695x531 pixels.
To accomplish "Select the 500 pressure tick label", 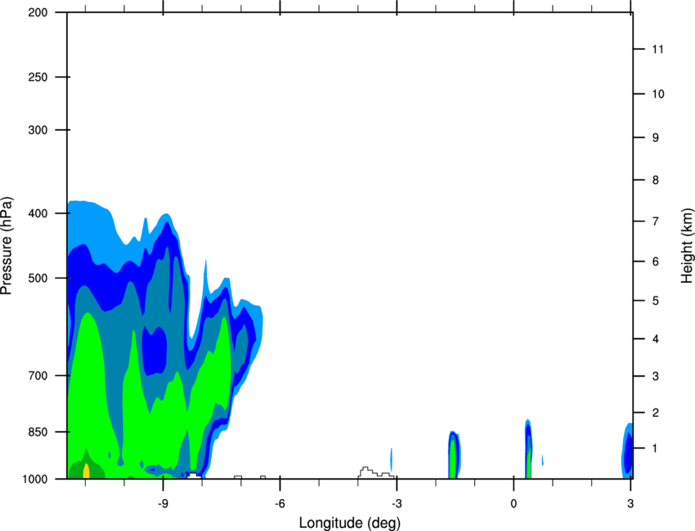I will point(38,278).
